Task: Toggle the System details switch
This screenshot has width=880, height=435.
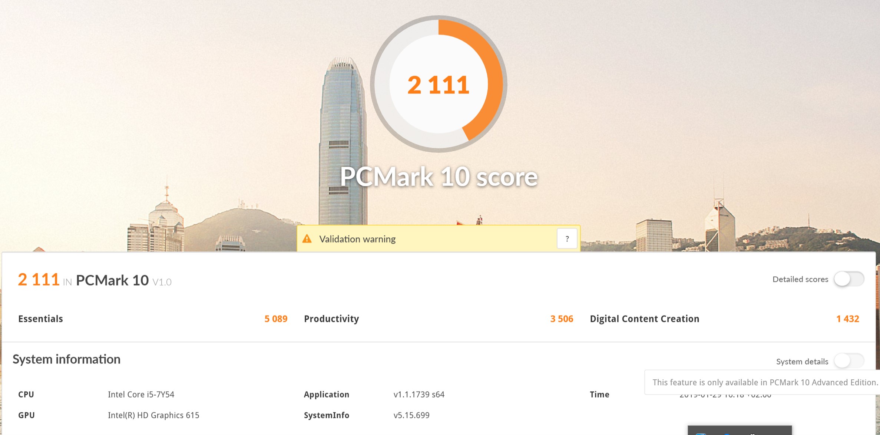Action: tap(849, 361)
